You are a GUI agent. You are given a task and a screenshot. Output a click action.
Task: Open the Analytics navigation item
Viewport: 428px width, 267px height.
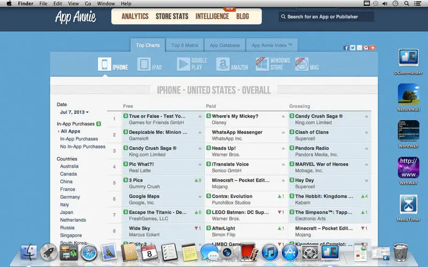[135, 17]
